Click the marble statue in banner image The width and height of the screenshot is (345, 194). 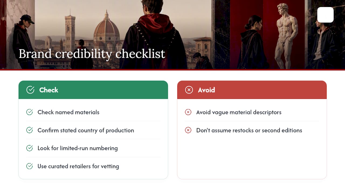point(286,36)
